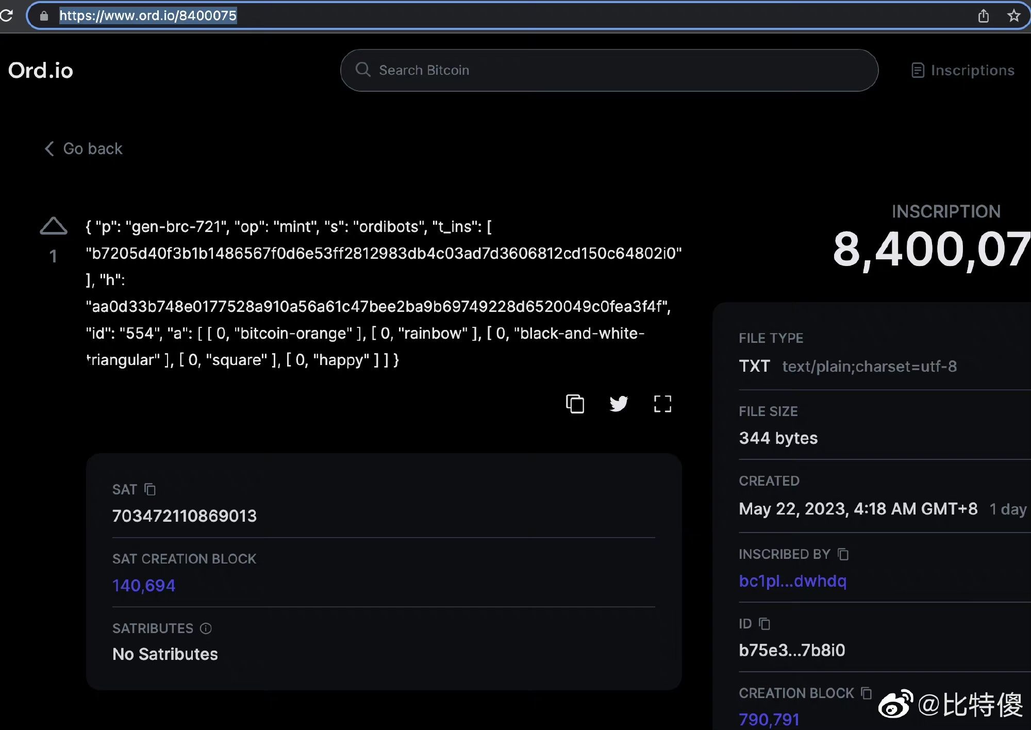The height and width of the screenshot is (730, 1031).
Task: Share the inscription on Twitter
Action: tap(619, 404)
